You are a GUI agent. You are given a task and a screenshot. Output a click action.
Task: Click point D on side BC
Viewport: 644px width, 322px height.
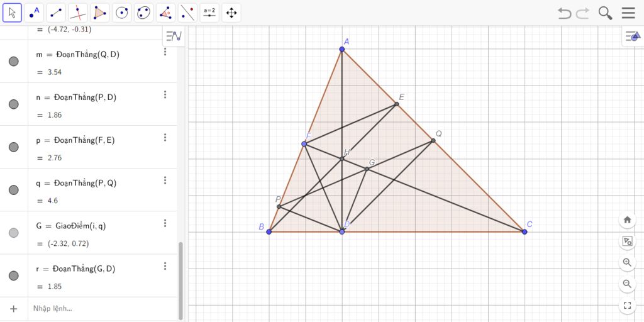click(x=342, y=232)
